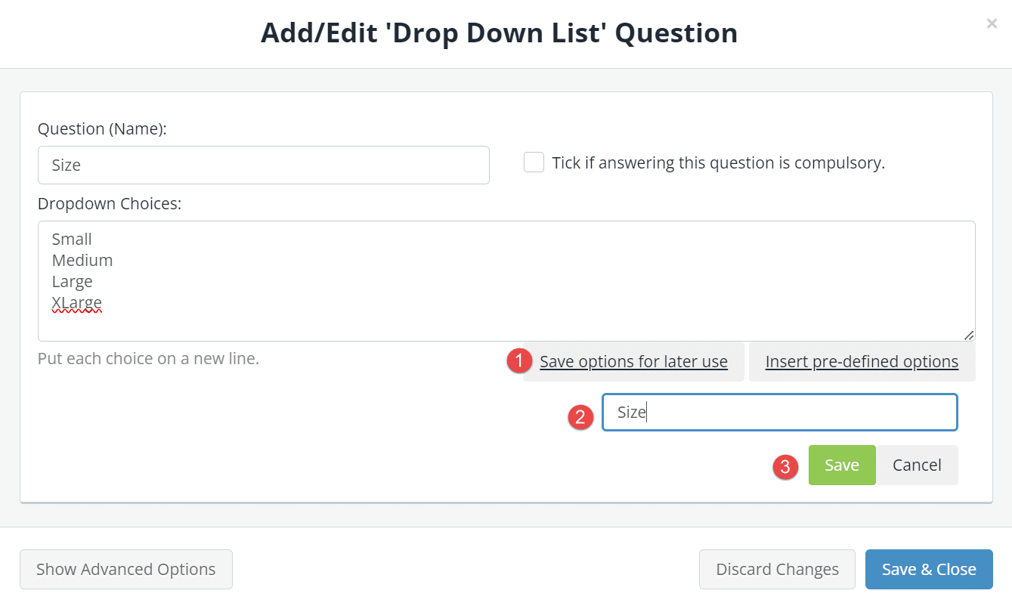Close the dialog with the X icon

[x=992, y=23]
